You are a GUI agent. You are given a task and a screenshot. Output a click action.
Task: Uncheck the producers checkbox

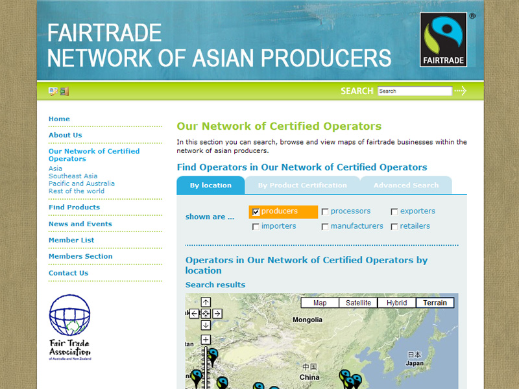257,211
